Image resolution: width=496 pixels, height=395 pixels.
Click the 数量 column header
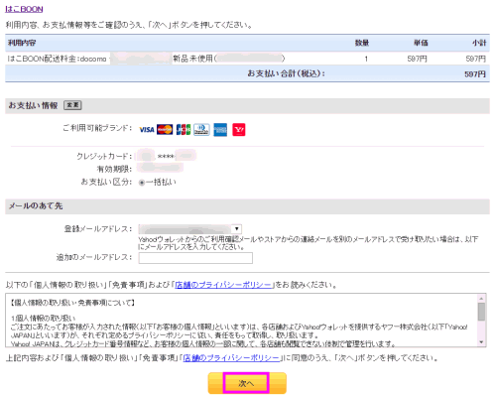click(x=362, y=43)
